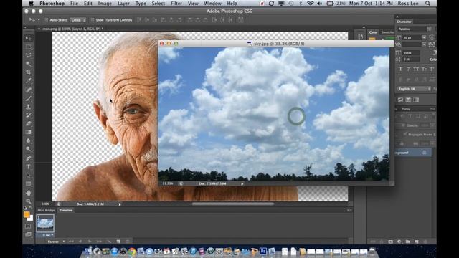Select frame 1 thumbnail in Timeline
This screenshot has height=258, width=459.
(45, 224)
